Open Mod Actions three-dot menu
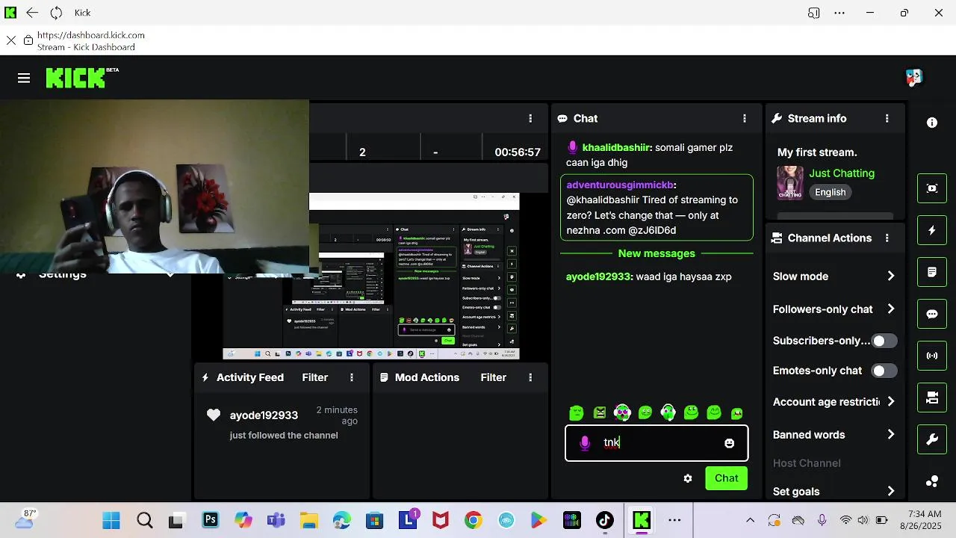Viewport: 956px width, 538px height. coord(530,377)
